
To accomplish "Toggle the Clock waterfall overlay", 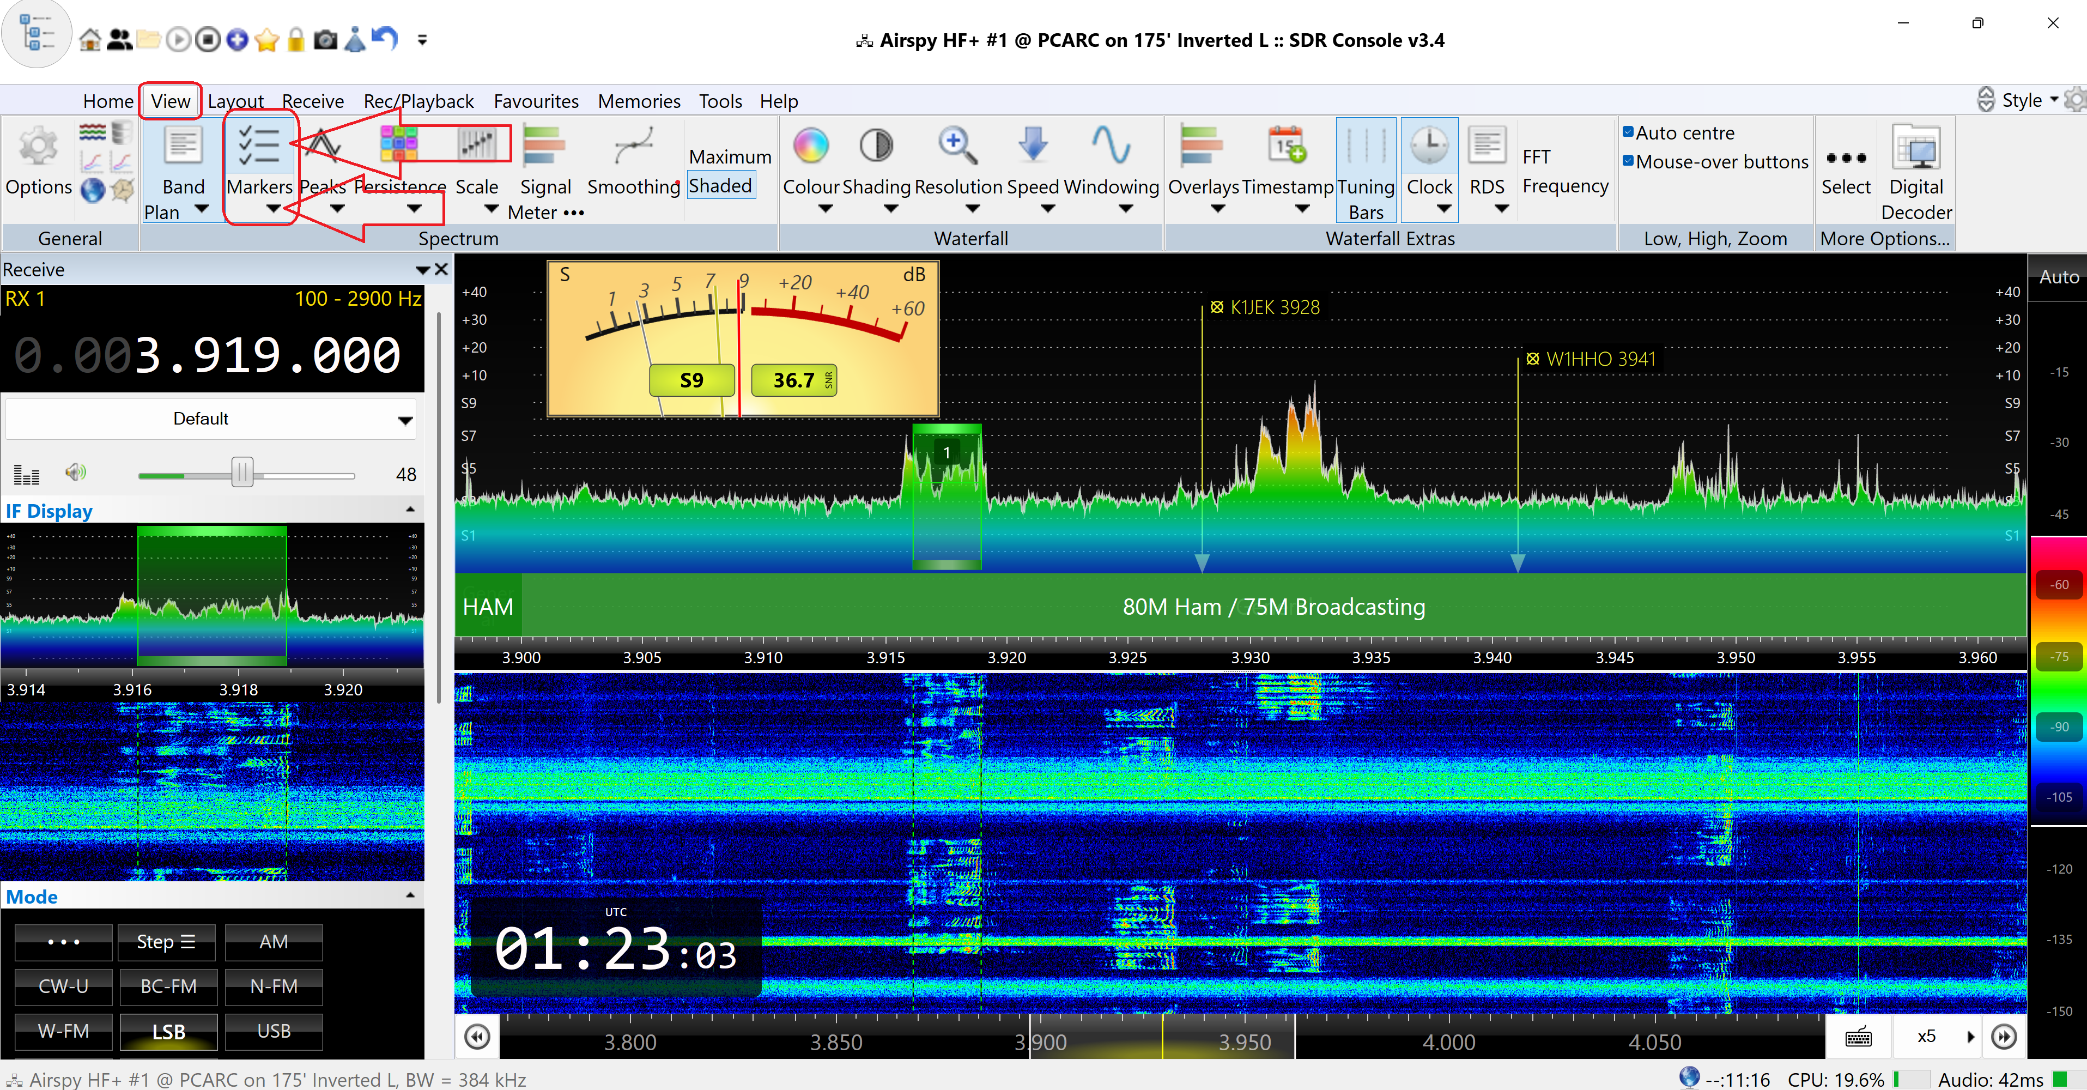I will [1430, 169].
